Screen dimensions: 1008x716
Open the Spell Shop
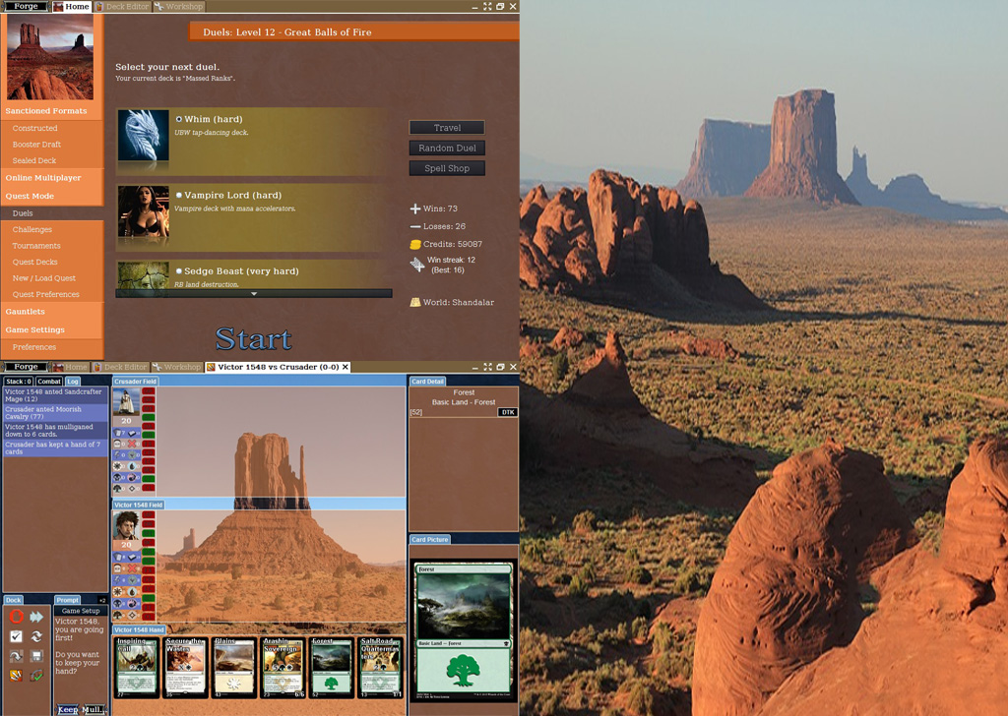point(447,168)
